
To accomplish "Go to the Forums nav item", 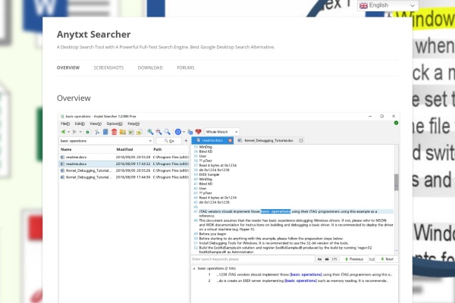I will click(186, 68).
